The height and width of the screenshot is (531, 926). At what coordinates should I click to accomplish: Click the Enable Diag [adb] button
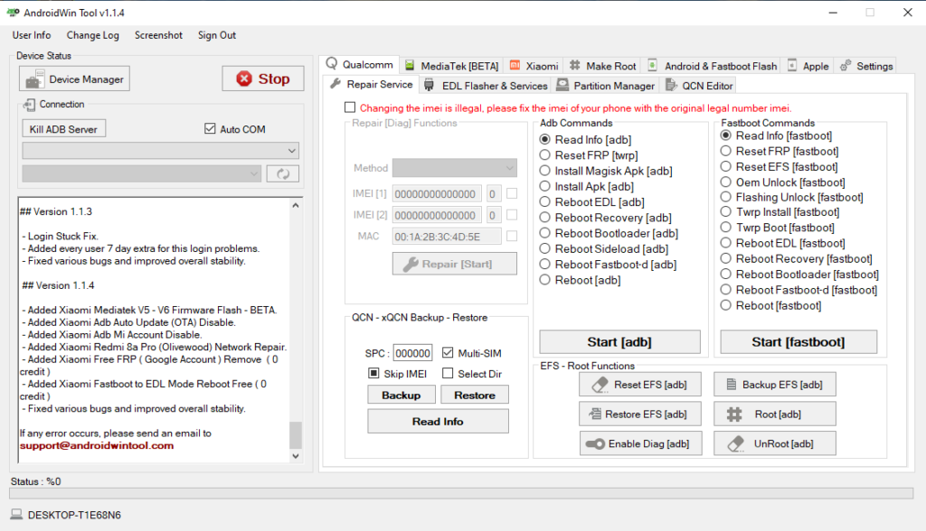[640, 442]
